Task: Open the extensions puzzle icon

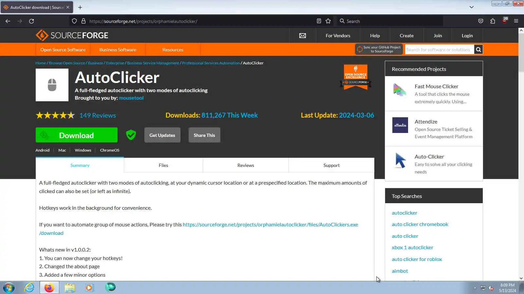Action: coord(493,21)
